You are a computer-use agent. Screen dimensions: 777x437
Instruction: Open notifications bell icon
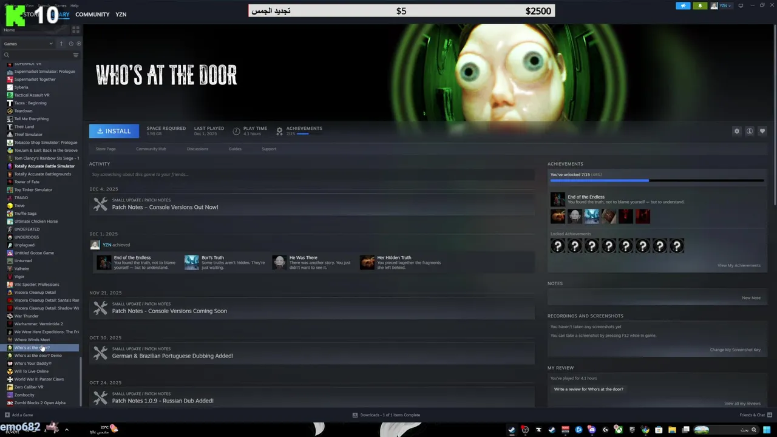coord(700,5)
